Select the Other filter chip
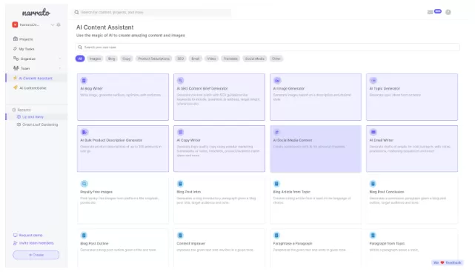Screen dimensions: 475x272 tap(276, 59)
